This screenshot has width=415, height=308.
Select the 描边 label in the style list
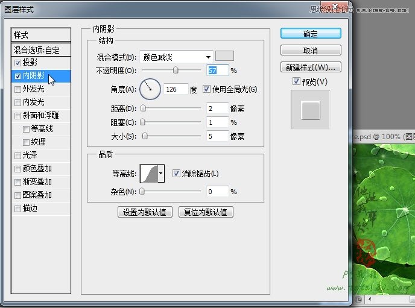tap(30, 209)
